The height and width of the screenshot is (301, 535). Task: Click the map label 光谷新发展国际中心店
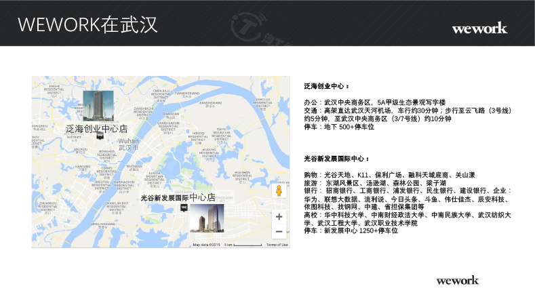[178, 197]
